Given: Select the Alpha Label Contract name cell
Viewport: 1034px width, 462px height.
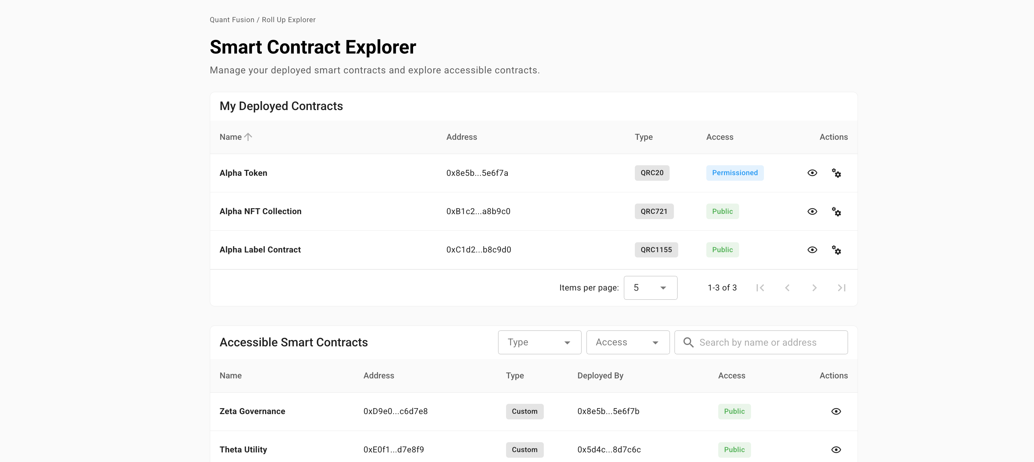Looking at the screenshot, I should 260,250.
